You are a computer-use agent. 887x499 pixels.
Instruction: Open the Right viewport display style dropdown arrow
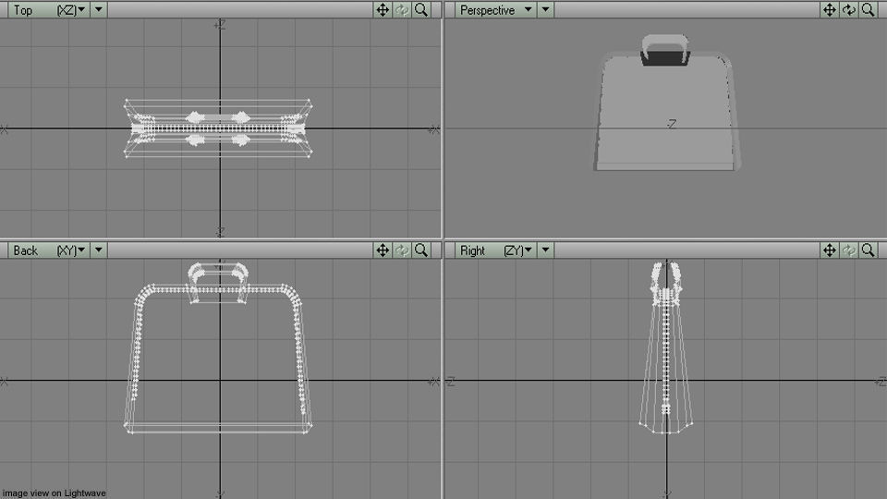tap(545, 250)
